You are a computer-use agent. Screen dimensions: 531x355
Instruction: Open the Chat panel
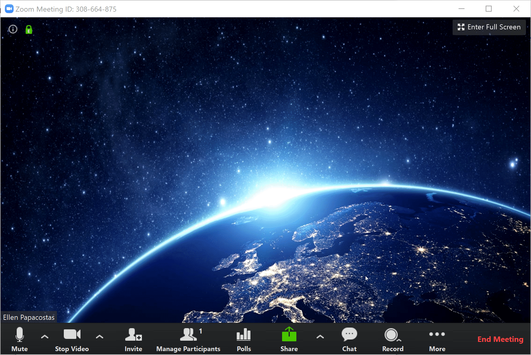pos(349,339)
